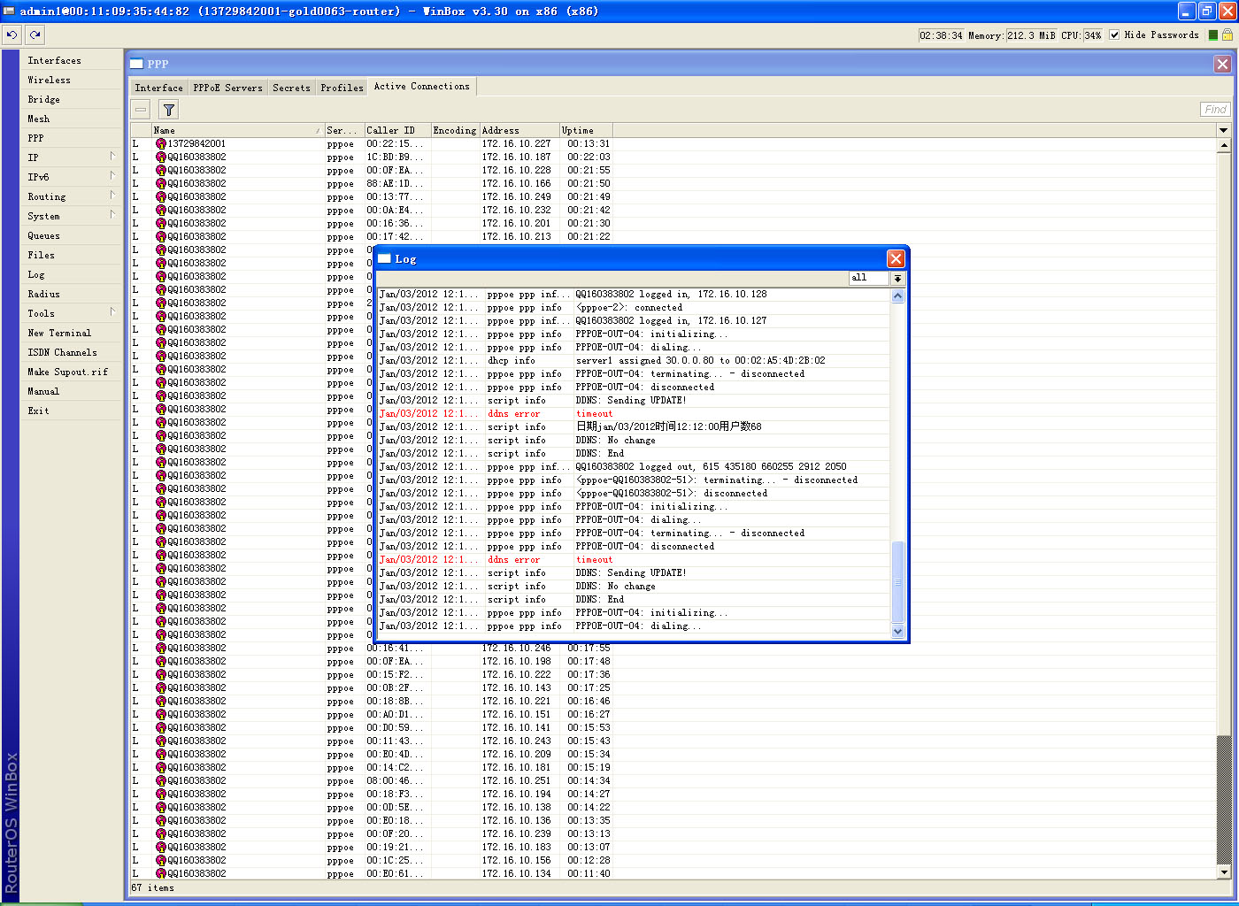Switch to the Interface tab
Viewport: 1239px width, 906px height.
159,88
